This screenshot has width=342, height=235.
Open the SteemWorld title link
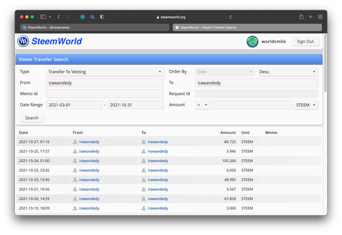pos(57,41)
